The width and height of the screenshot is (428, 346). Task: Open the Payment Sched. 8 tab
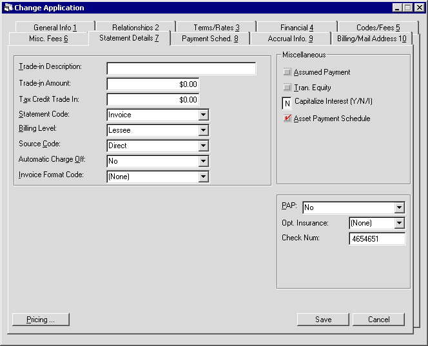(209, 39)
